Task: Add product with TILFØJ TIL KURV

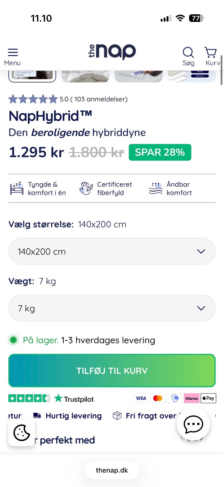Action: pyautogui.click(x=112, y=370)
